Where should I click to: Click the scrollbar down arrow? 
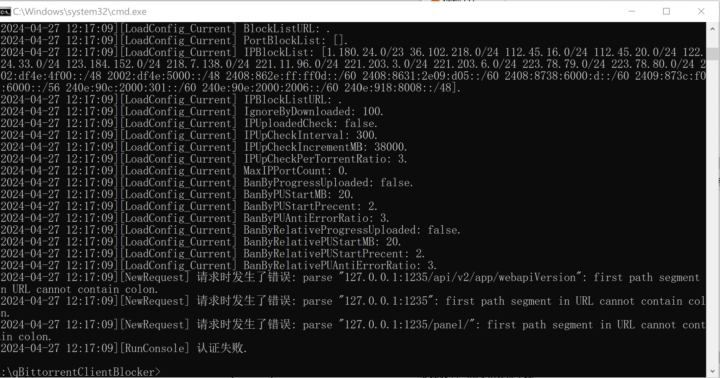pyautogui.click(x=713, y=371)
